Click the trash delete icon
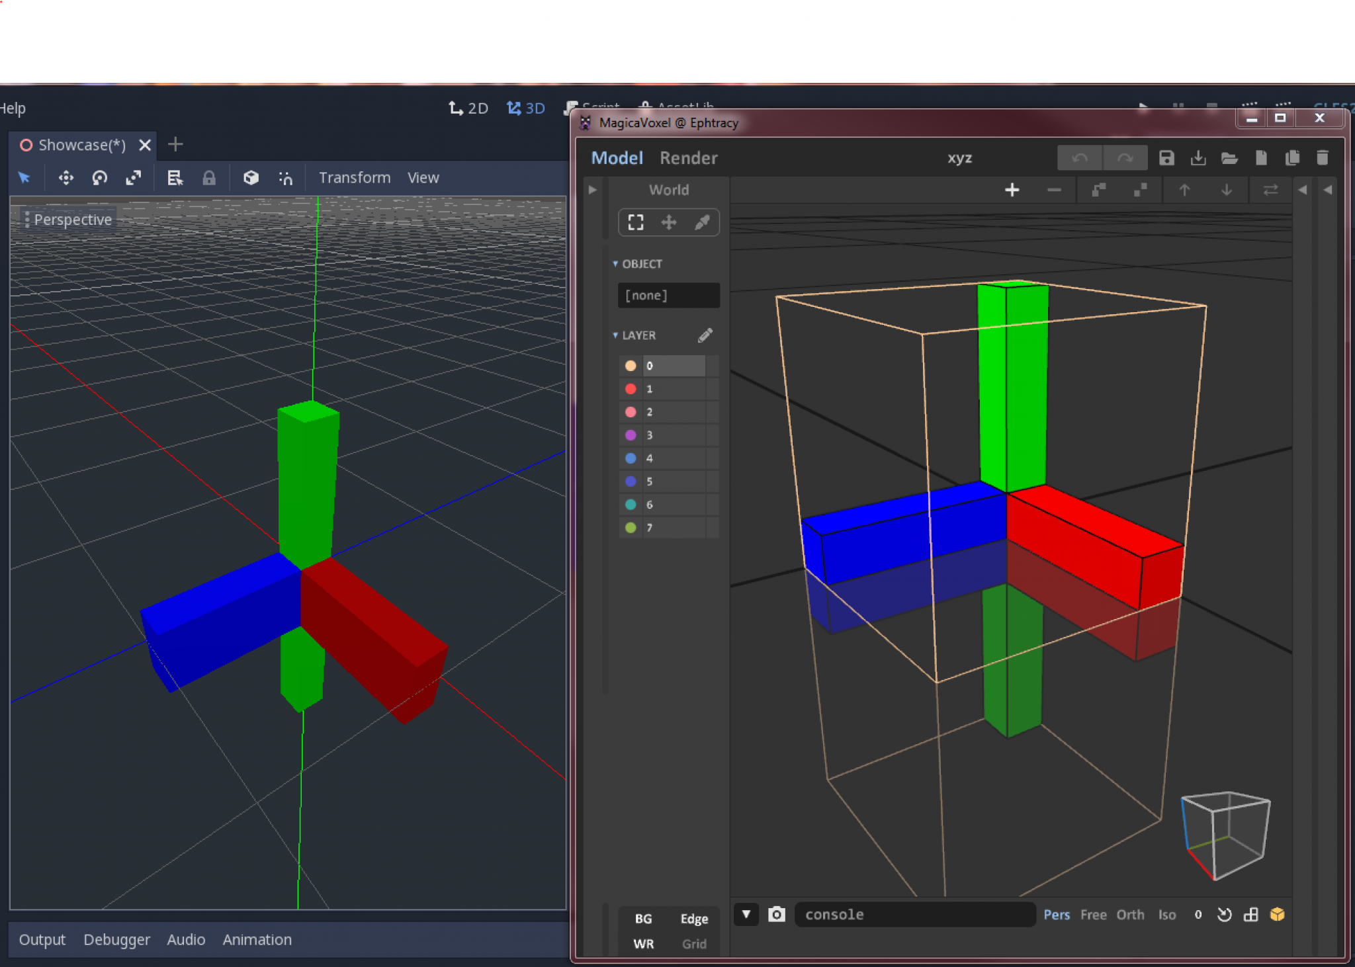 tap(1322, 157)
